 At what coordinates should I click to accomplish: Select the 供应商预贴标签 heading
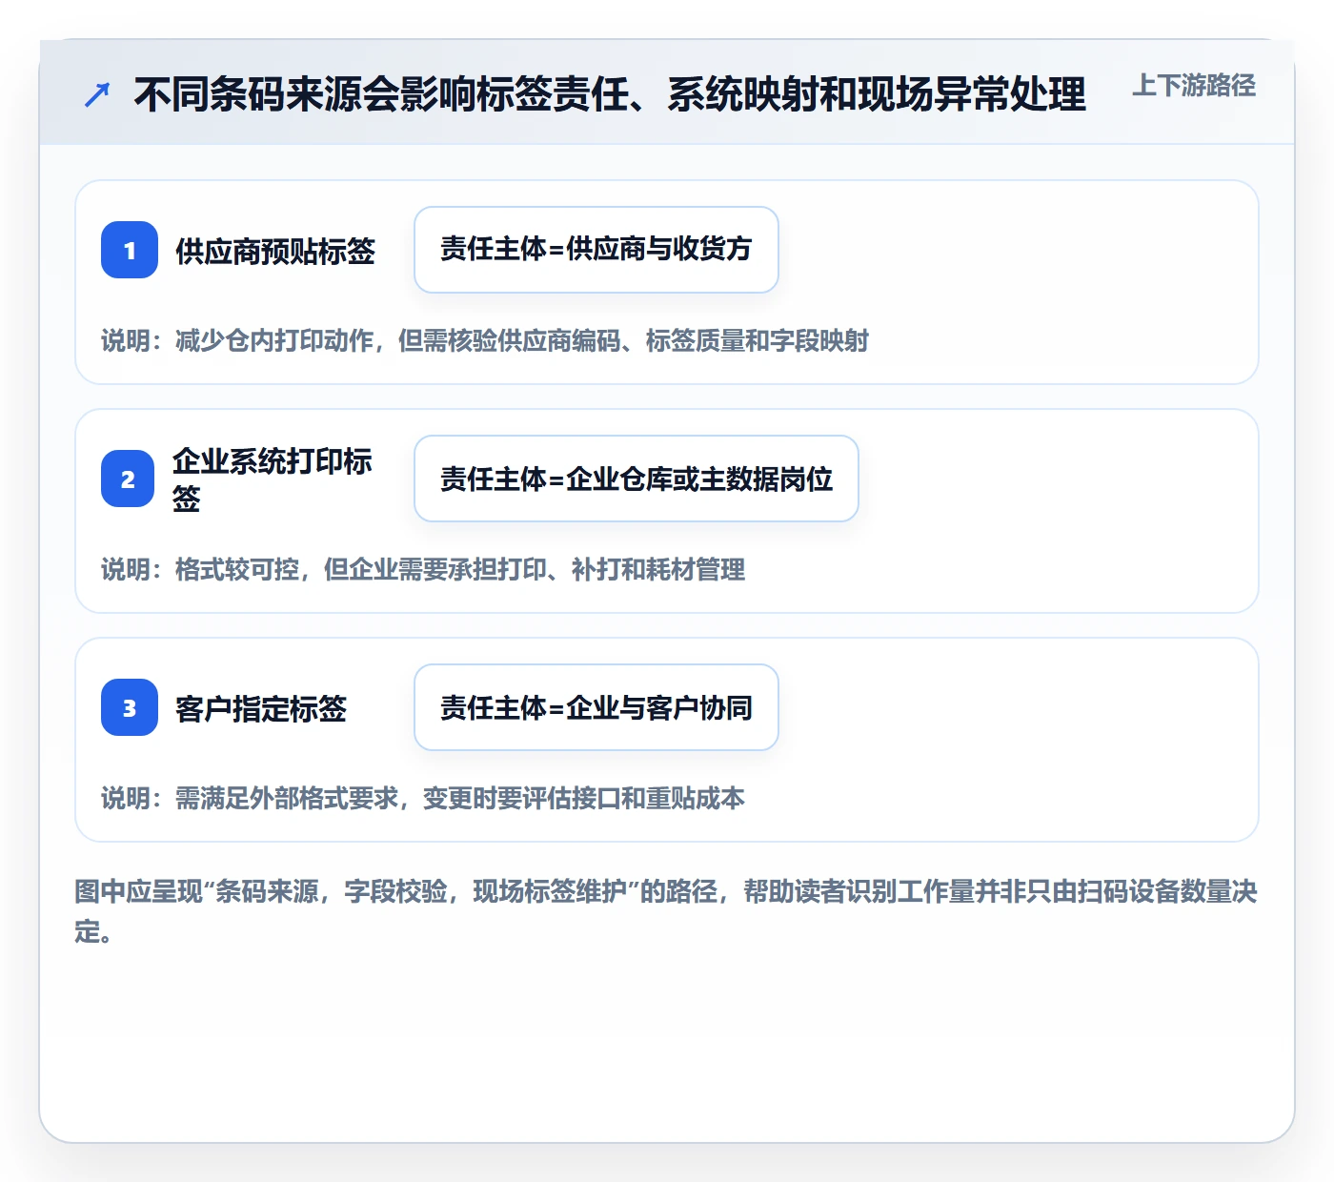[275, 251]
